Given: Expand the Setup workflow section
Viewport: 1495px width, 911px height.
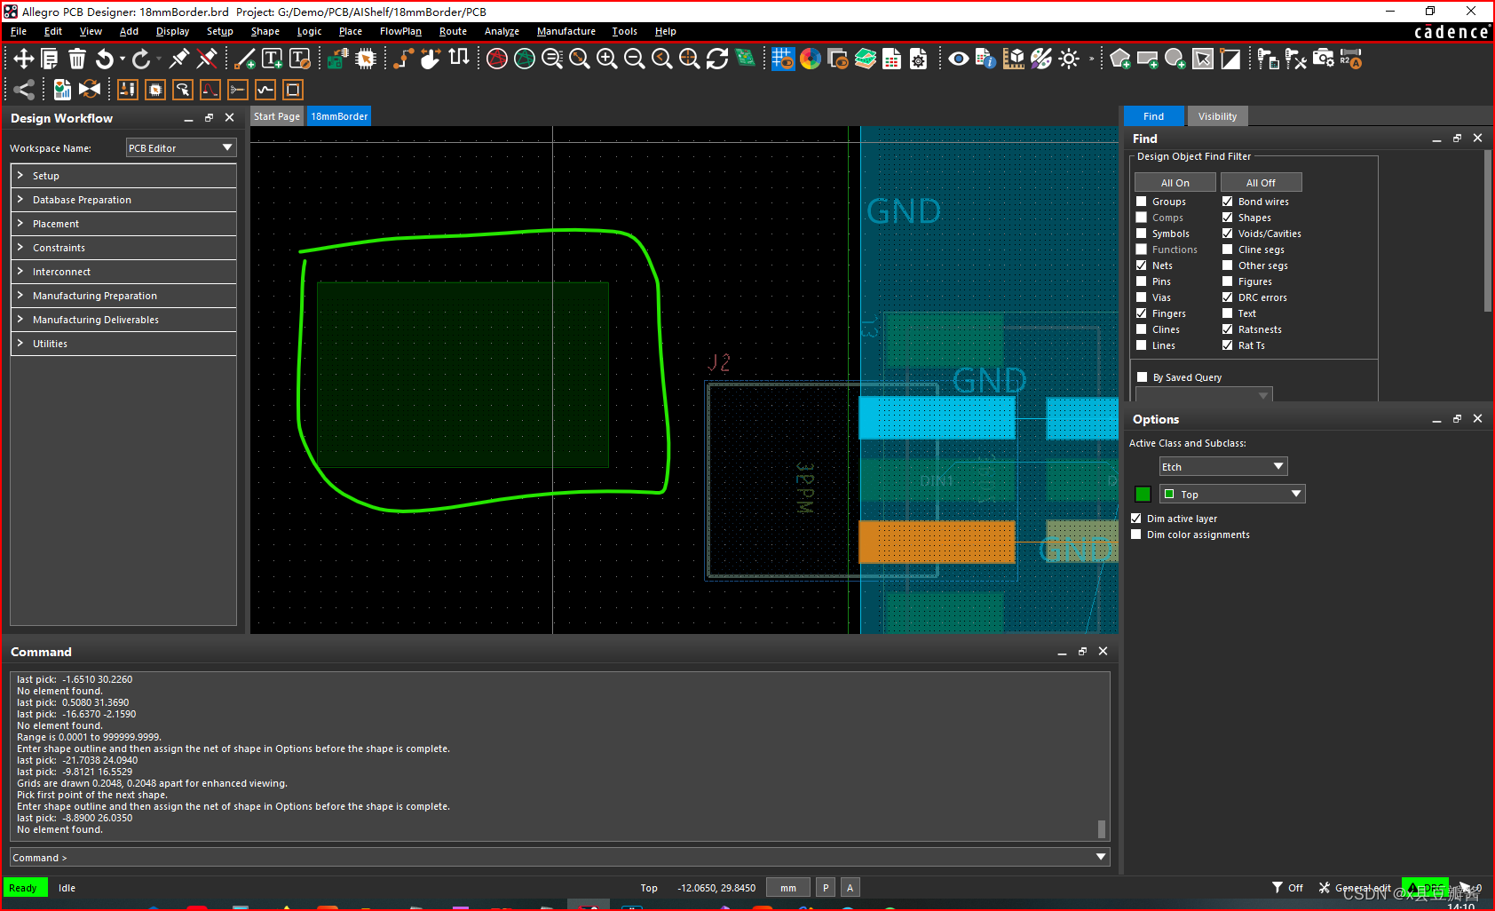Looking at the screenshot, I should point(123,176).
